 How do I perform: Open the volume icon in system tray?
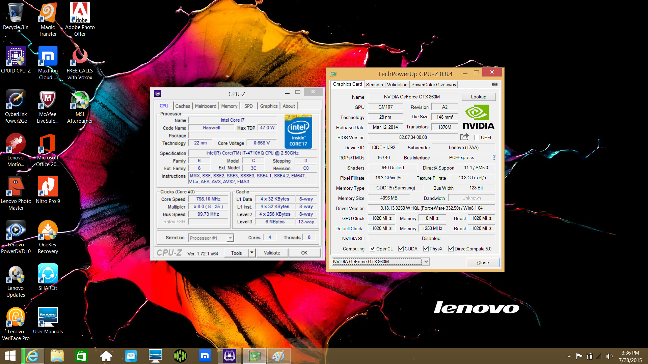click(x=609, y=356)
